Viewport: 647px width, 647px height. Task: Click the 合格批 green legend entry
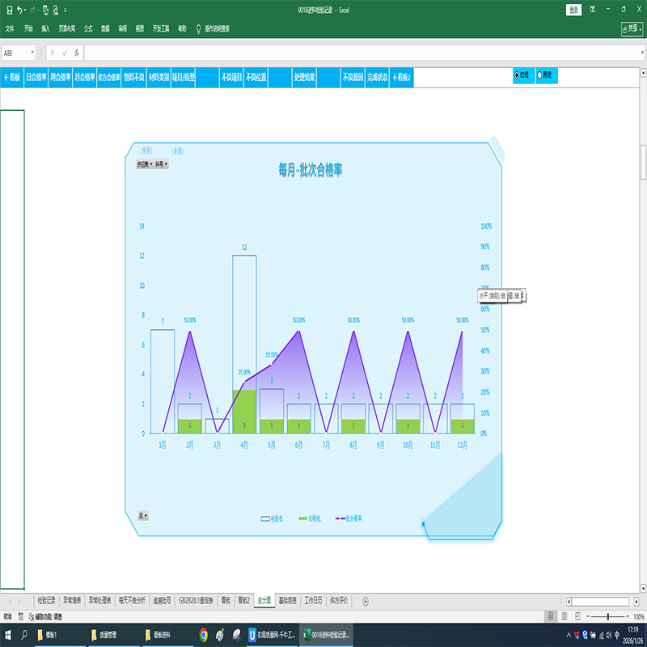tap(310, 518)
